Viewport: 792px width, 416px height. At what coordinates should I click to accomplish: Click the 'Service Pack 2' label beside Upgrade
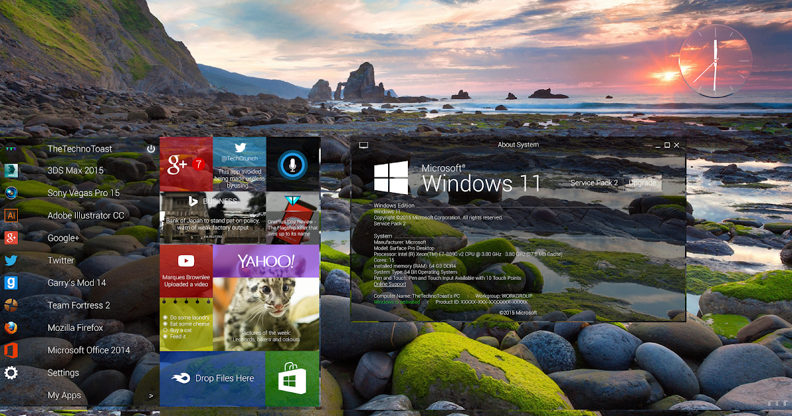[595, 183]
